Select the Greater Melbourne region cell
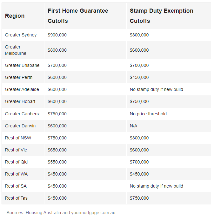This screenshot has width=214, height=218. [x=16, y=50]
